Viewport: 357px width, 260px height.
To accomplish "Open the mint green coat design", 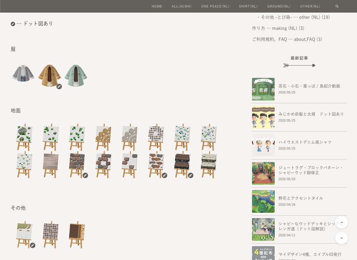I will (x=76, y=76).
